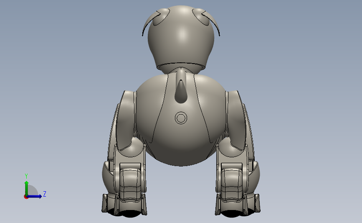Click the circular button on the body
The width and height of the screenshot is (362, 223).
click(x=181, y=118)
